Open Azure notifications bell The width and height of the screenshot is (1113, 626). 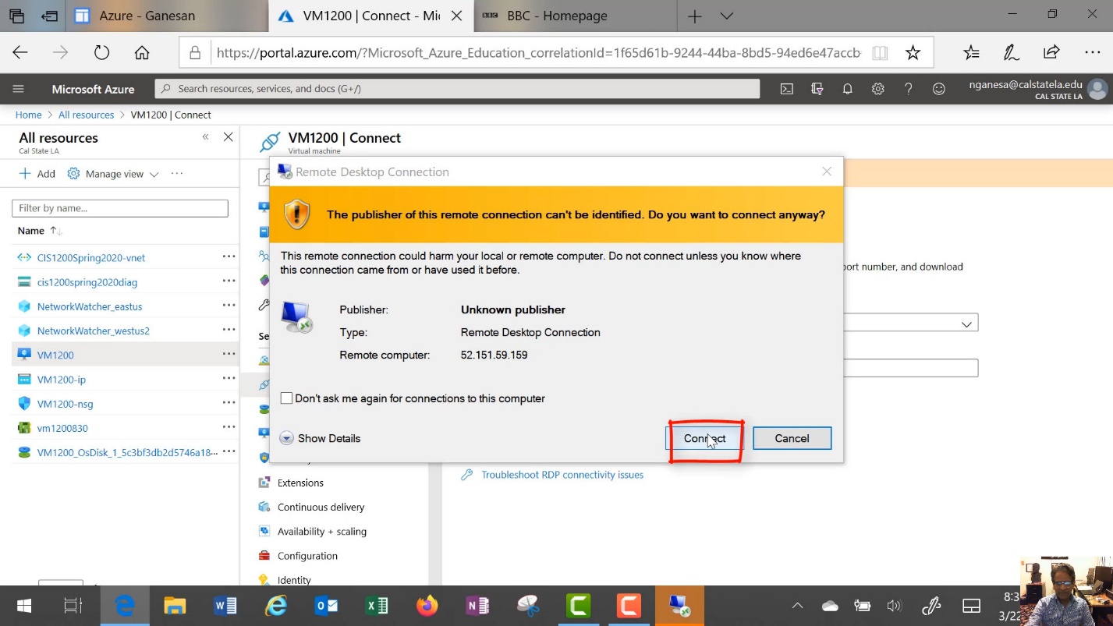(x=847, y=89)
